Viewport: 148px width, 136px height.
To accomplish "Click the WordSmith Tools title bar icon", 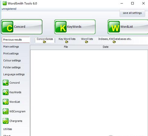I will [5, 3].
